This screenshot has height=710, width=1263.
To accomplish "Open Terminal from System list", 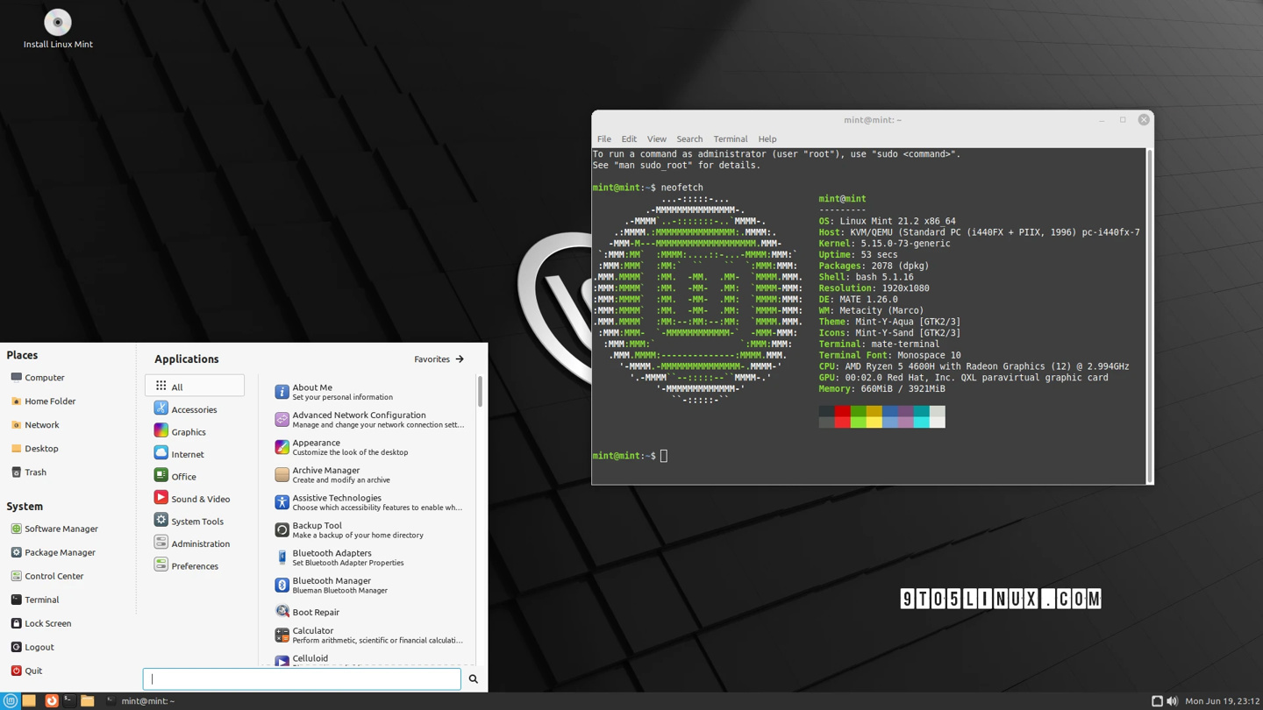I will click(x=35, y=600).
